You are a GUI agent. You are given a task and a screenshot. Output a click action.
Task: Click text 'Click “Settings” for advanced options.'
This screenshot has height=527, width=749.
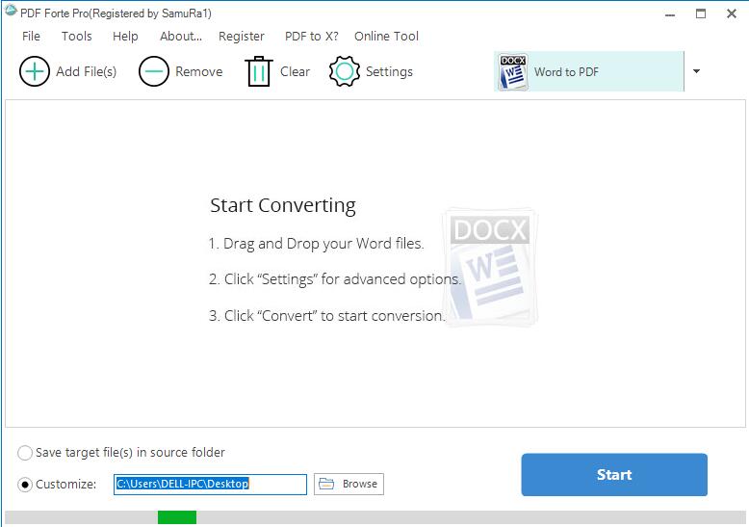(x=343, y=278)
